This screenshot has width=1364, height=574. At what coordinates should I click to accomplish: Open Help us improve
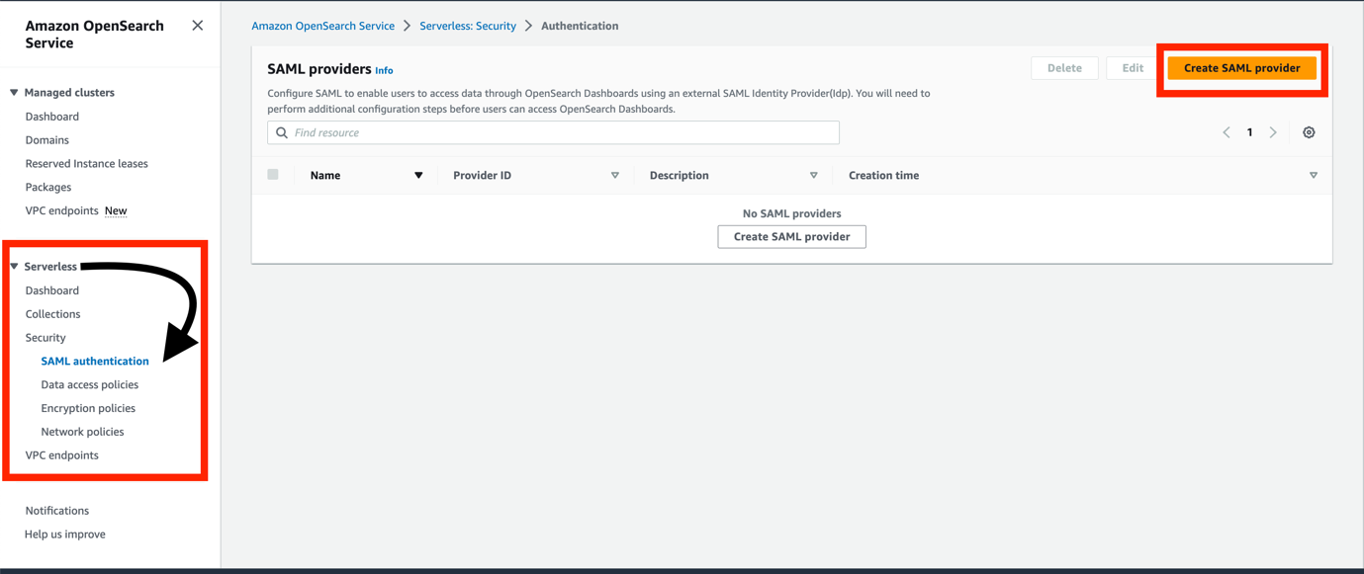65,535
